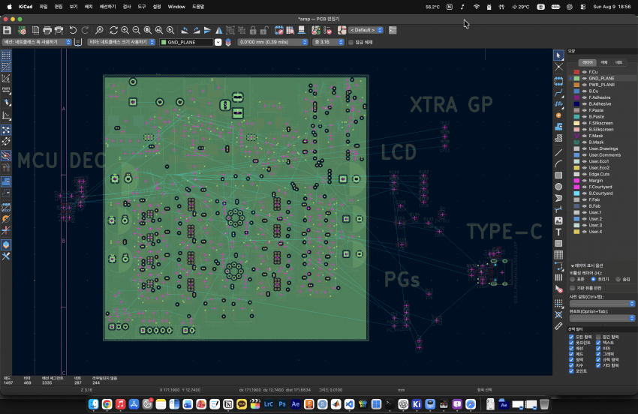Viewport: 638px width, 414px height.
Task: Click the Refresh view icon
Action: 113,30
